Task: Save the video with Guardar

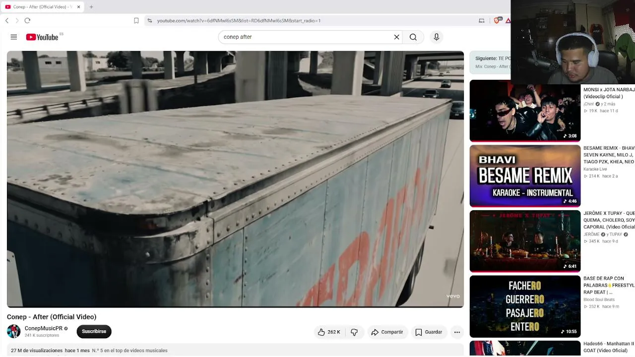Action: pyautogui.click(x=429, y=332)
